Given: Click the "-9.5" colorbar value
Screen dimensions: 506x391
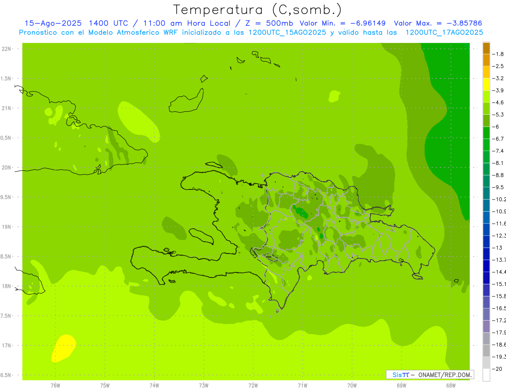Looking at the screenshot, I should pyautogui.click(x=498, y=187).
